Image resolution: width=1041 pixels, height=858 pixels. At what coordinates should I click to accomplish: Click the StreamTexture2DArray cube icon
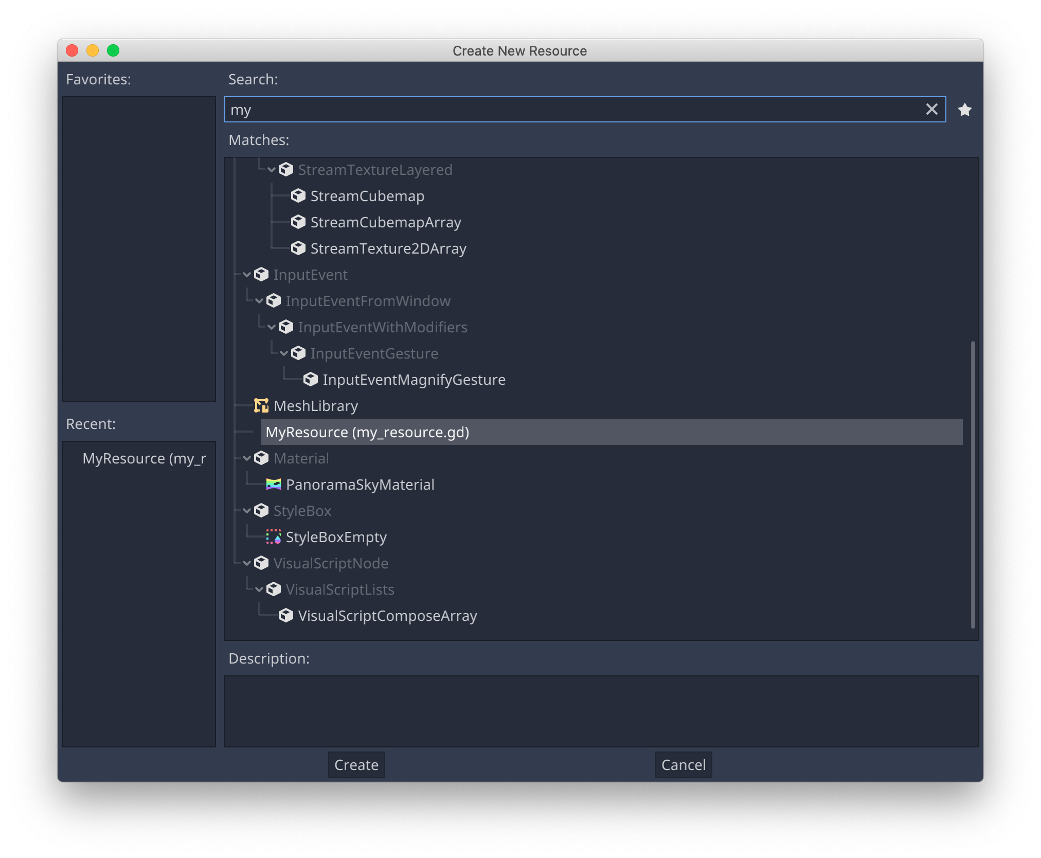pyautogui.click(x=298, y=248)
